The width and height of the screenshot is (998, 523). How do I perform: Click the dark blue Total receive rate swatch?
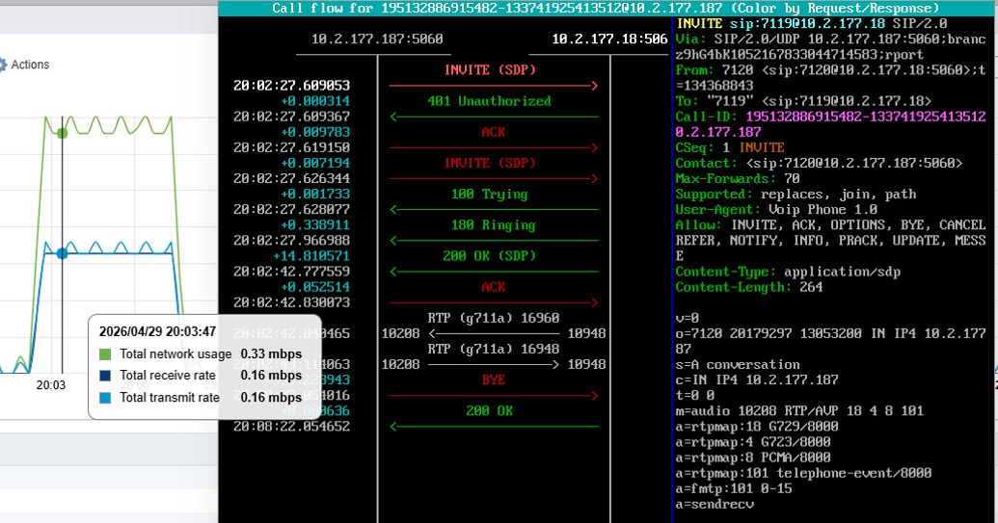pos(106,377)
